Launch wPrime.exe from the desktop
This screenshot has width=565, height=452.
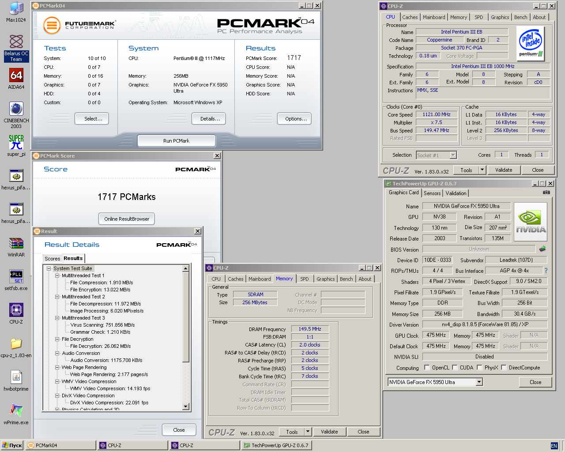pyautogui.click(x=16, y=414)
